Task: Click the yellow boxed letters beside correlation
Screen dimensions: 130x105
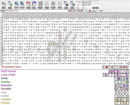Action: coord(122,99)
